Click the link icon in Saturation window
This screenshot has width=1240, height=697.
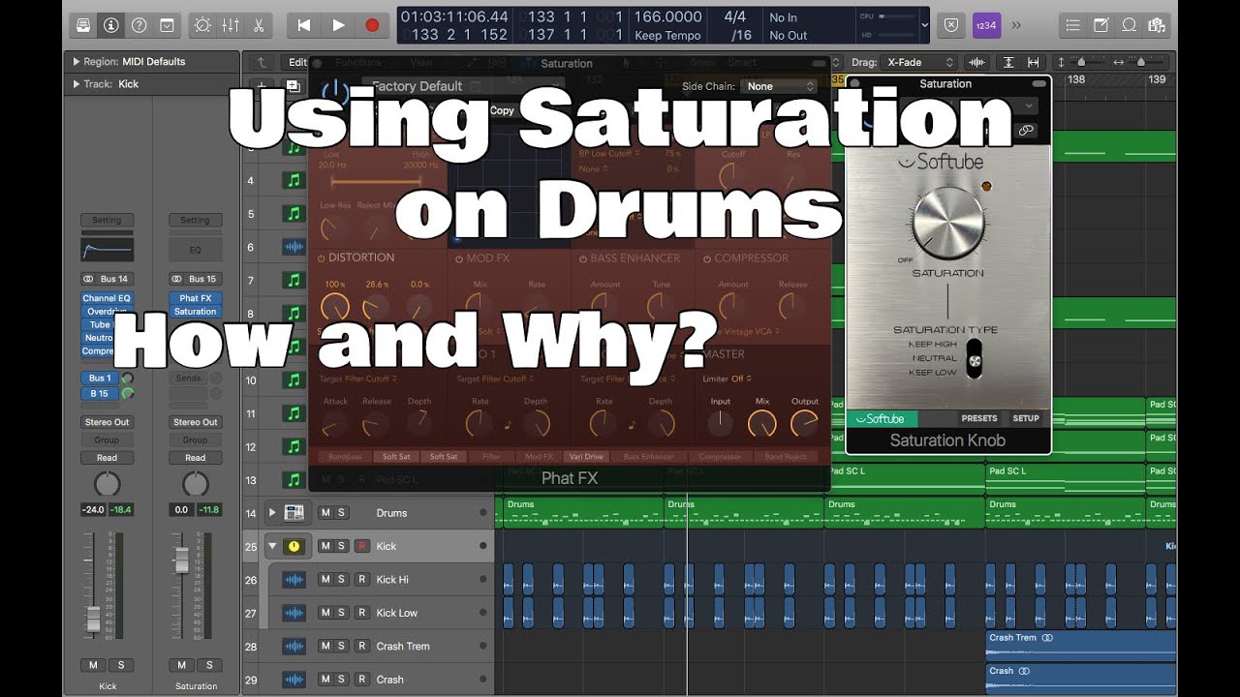[x=1026, y=130]
